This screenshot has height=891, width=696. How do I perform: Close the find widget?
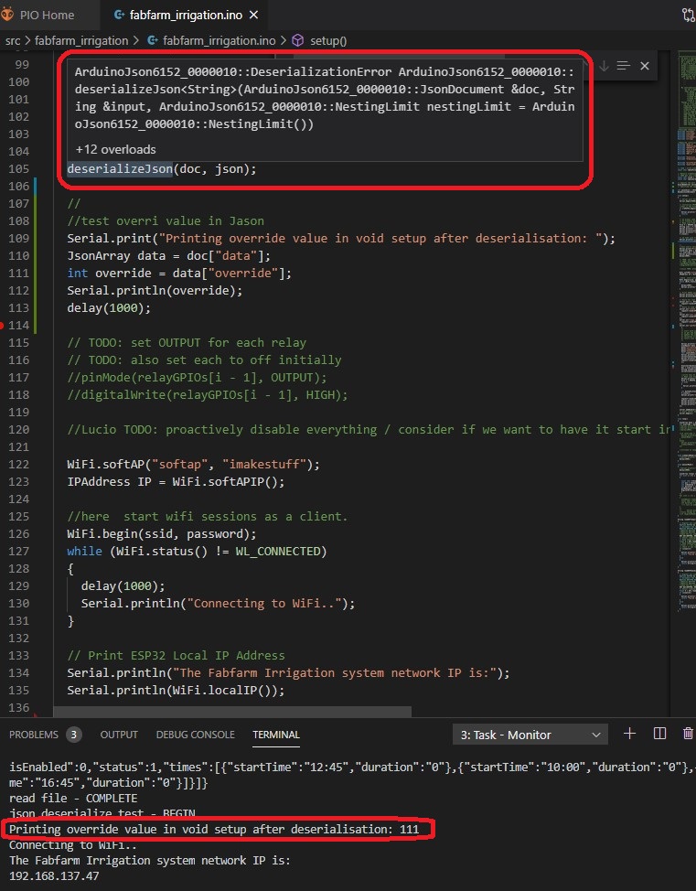[644, 66]
